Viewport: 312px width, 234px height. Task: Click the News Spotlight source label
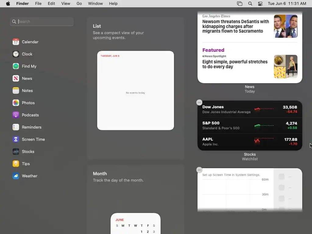pyautogui.click(x=214, y=56)
